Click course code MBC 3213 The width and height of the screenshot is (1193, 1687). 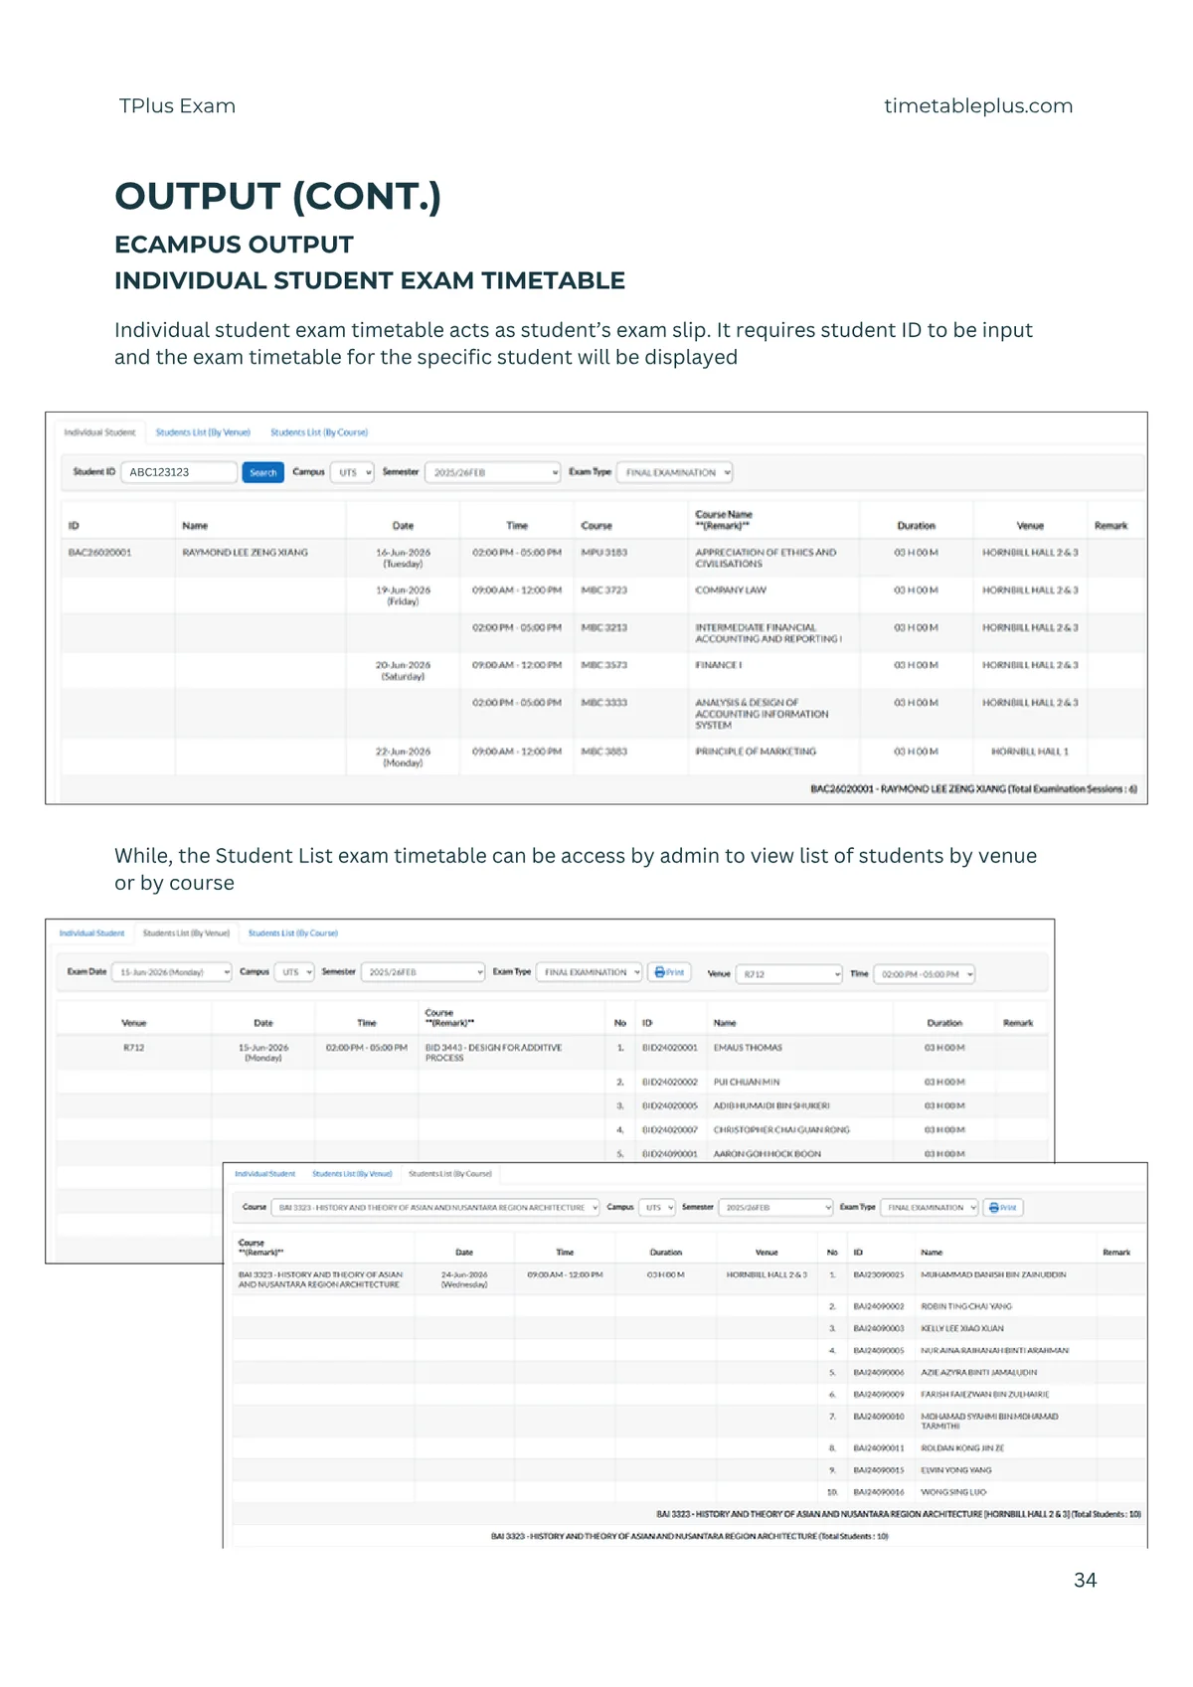tap(603, 627)
